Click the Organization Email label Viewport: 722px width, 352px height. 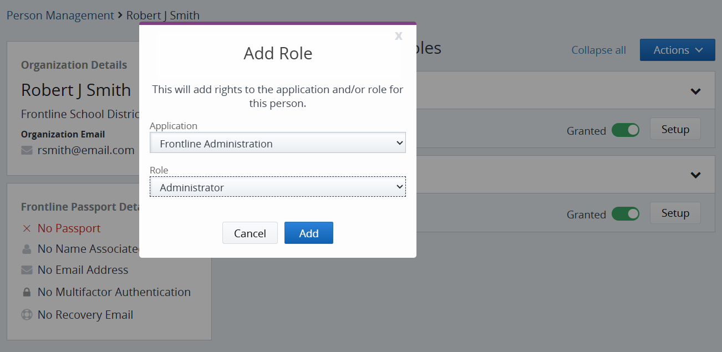coord(63,134)
